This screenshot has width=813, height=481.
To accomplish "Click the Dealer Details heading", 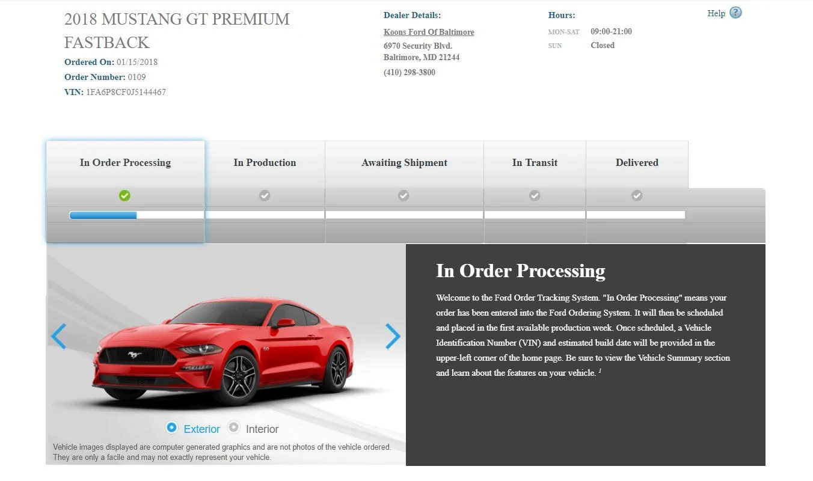I will coord(412,15).
